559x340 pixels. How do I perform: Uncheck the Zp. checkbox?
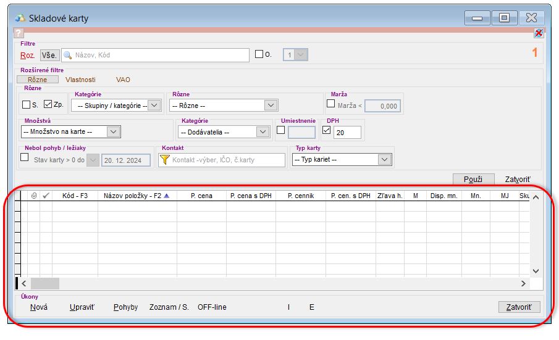click(48, 105)
